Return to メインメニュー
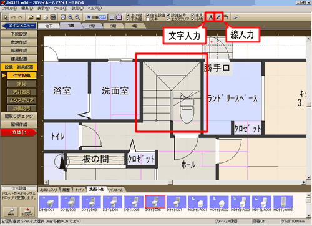 point(19,26)
